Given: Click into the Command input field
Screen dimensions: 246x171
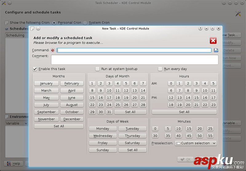Looking at the screenshot, I should 134,50.
